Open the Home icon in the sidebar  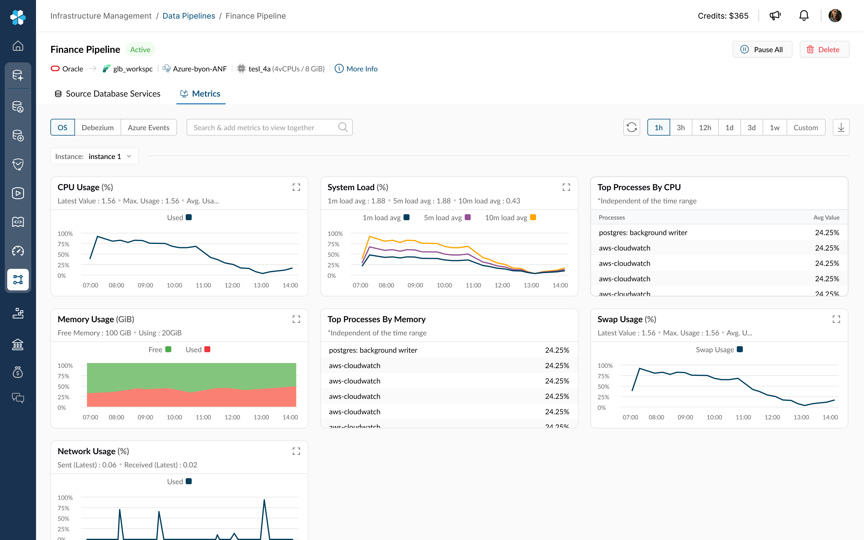coord(18,46)
